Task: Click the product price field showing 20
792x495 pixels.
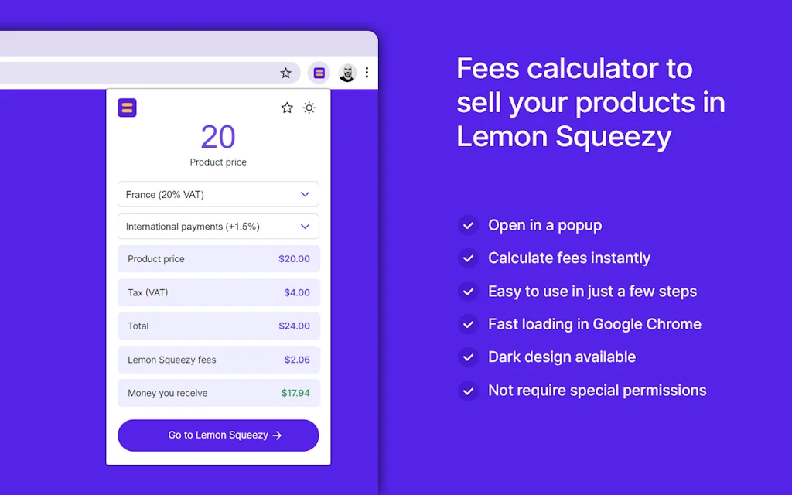Action: click(x=218, y=137)
